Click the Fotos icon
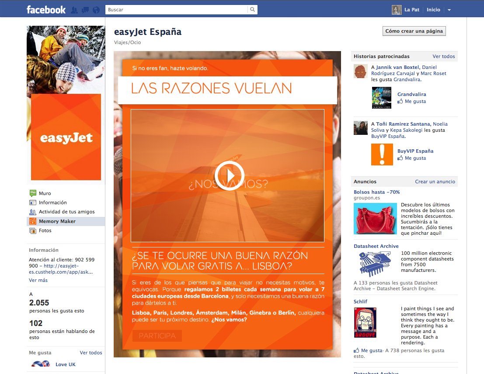The width and height of the screenshot is (484, 374). click(33, 230)
